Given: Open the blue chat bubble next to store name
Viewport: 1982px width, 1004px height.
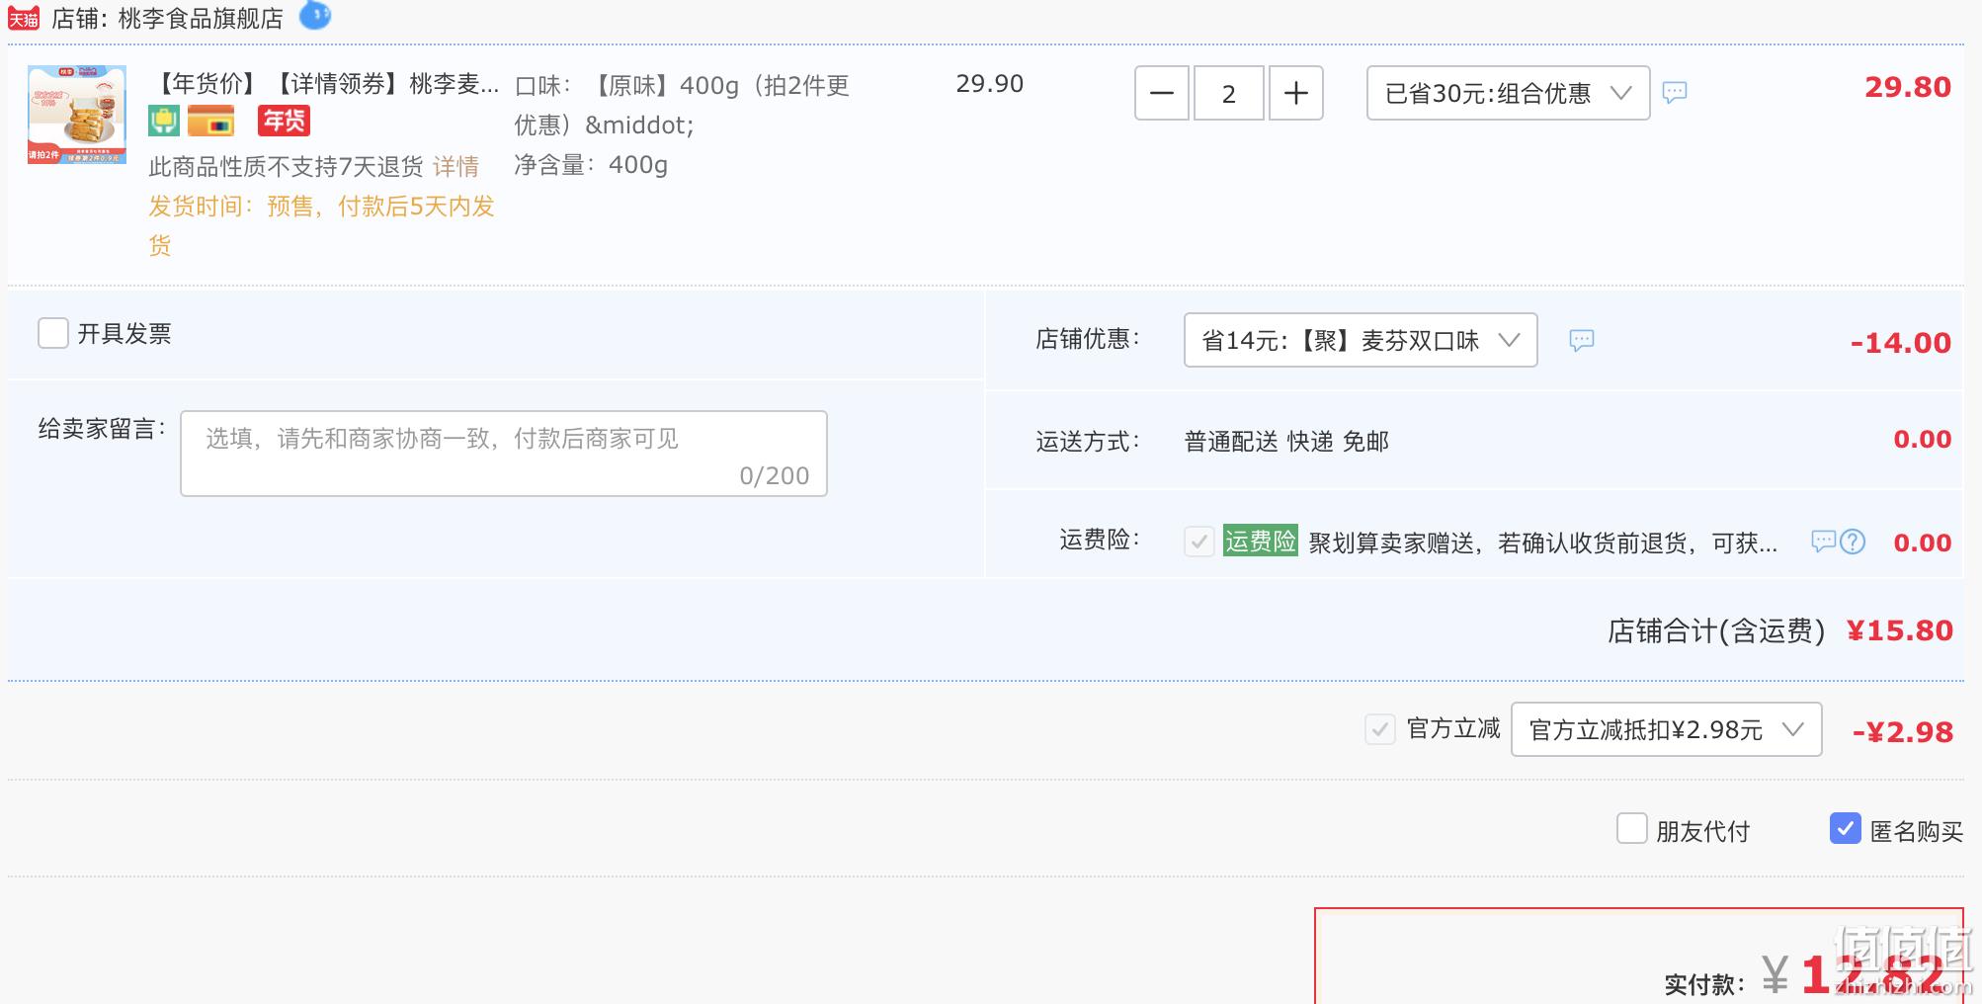Looking at the screenshot, I should click(315, 15).
